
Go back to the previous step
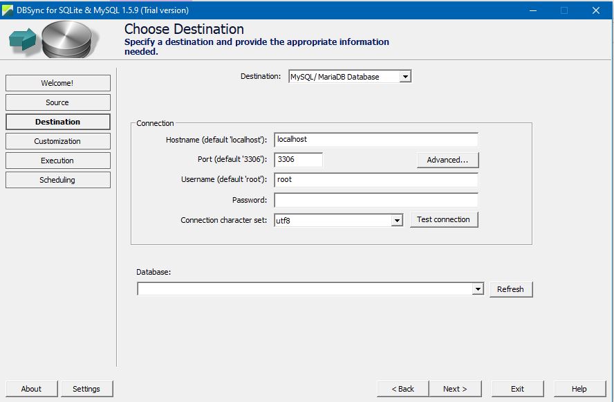[x=402, y=388]
